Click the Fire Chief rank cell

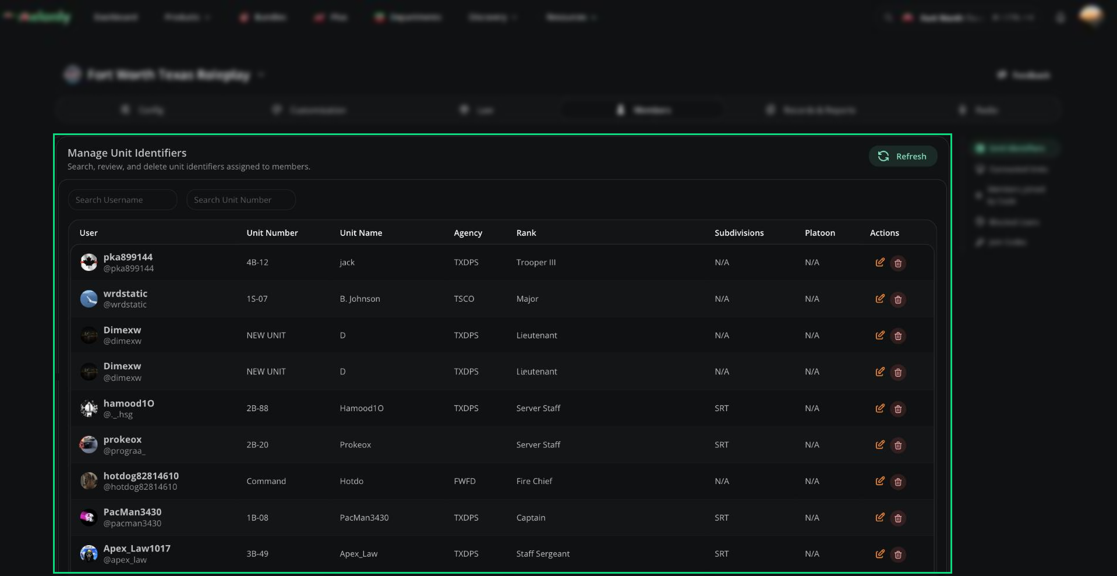tap(534, 481)
